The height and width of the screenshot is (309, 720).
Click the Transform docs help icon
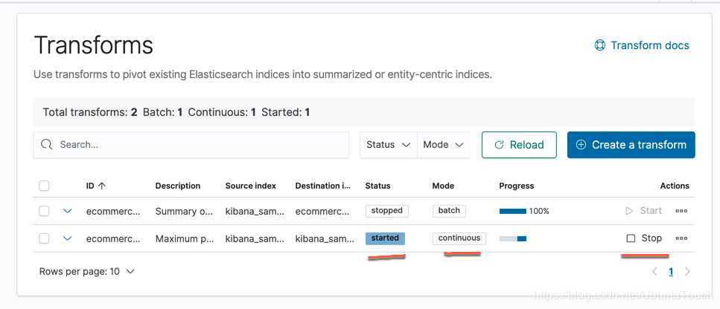click(600, 46)
